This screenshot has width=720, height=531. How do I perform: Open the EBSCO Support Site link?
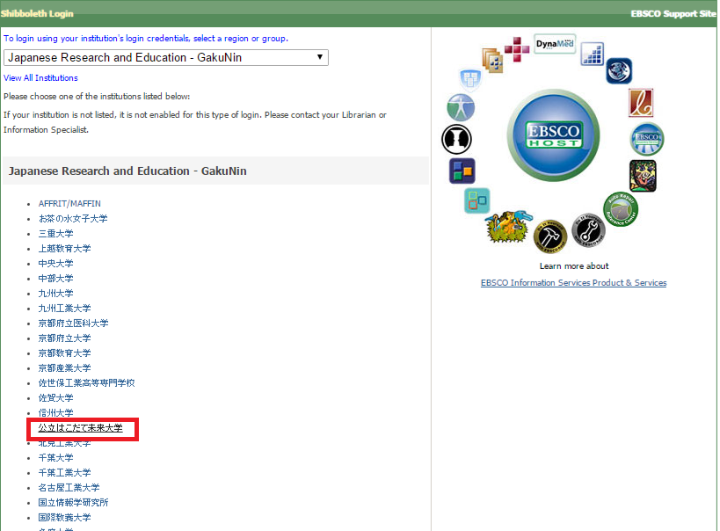tap(673, 14)
